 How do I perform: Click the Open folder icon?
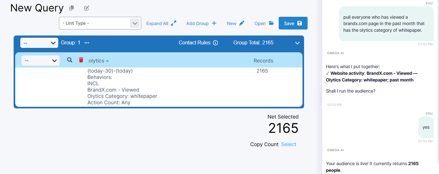pyautogui.click(x=271, y=23)
